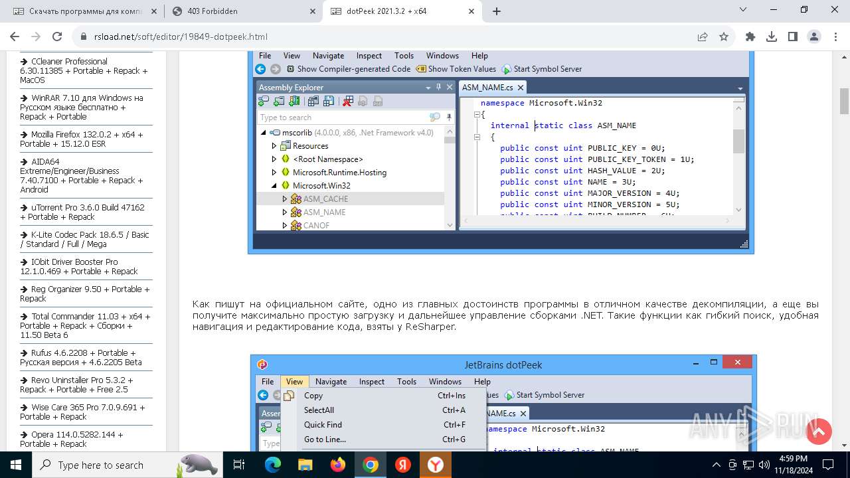The width and height of the screenshot is (850, 478).
Task: Open the AIDA64 Extreme 7.40.7100 link
Action: 82,175
